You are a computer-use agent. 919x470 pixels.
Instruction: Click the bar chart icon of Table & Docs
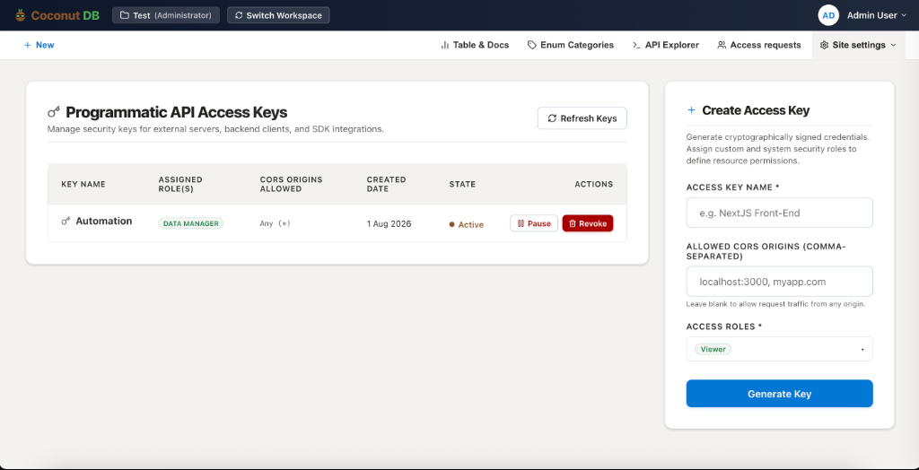[445, 45]
